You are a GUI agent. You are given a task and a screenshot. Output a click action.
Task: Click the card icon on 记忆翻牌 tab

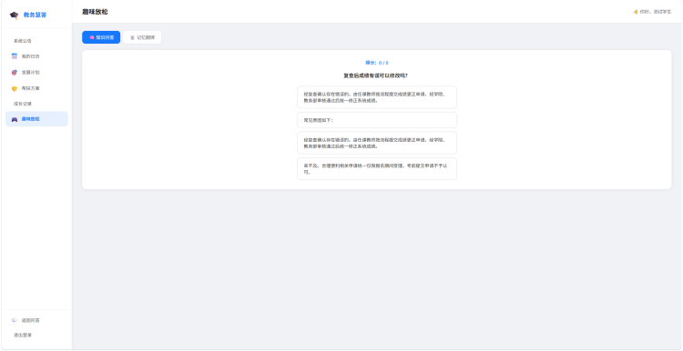click(132, 37)
